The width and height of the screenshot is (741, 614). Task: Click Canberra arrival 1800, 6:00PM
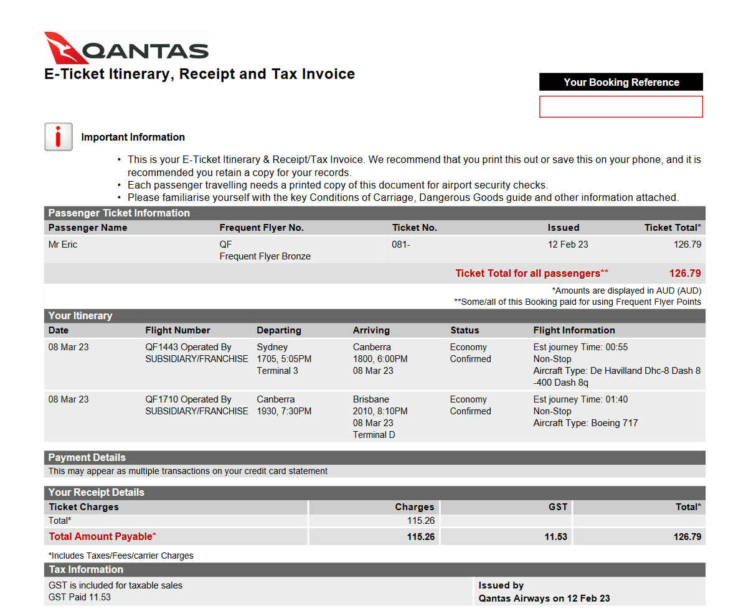(x=380, y=359)
